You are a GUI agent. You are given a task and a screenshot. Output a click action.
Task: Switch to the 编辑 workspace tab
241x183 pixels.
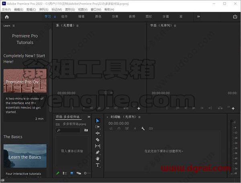coord(81,16)
